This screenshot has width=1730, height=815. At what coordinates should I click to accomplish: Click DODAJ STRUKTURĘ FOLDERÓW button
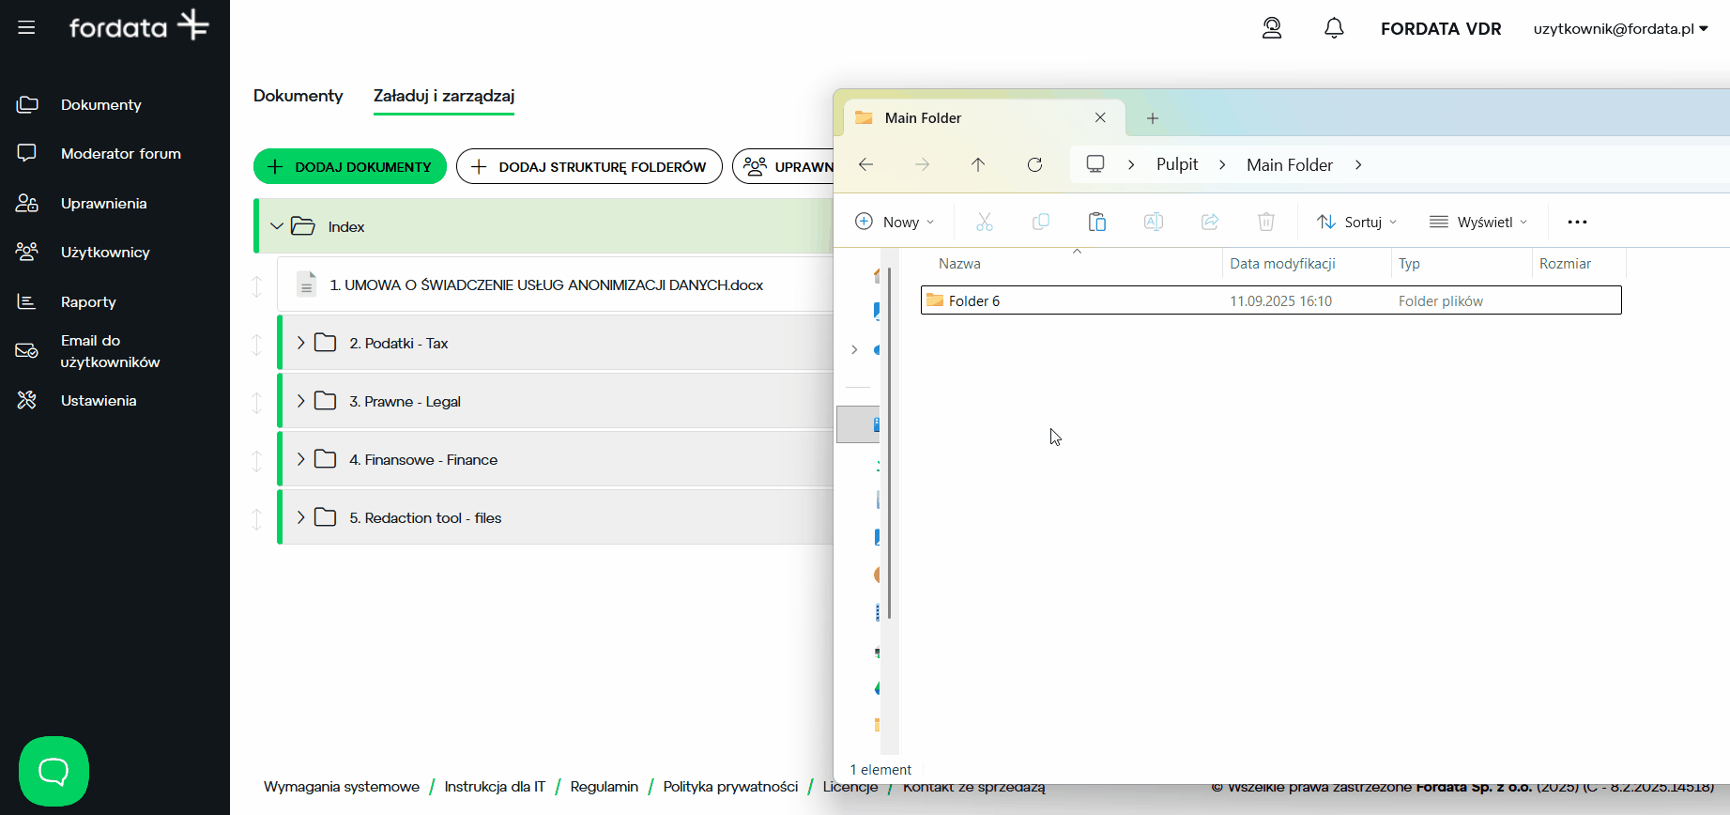tap(589, 167)
